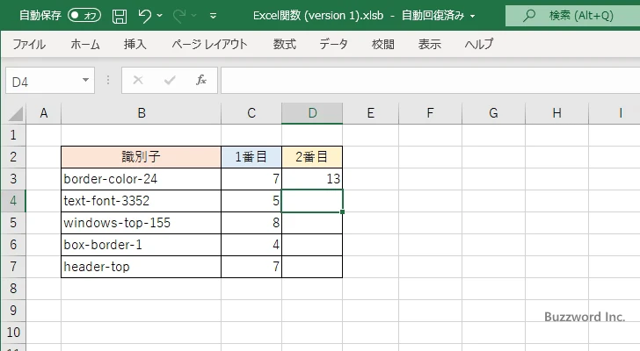Click the 識別子 header cell

tap(142, 157)
